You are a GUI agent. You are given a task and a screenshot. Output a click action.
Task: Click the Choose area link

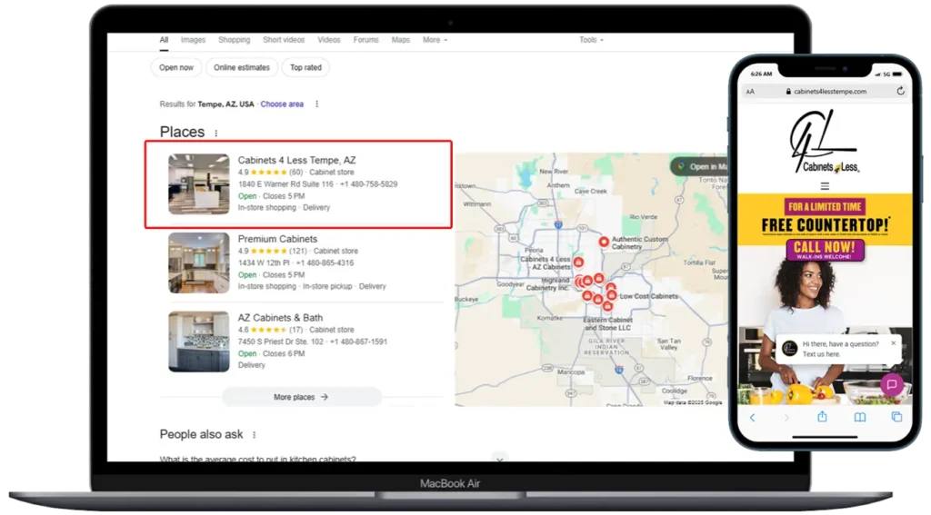point(282,104)
